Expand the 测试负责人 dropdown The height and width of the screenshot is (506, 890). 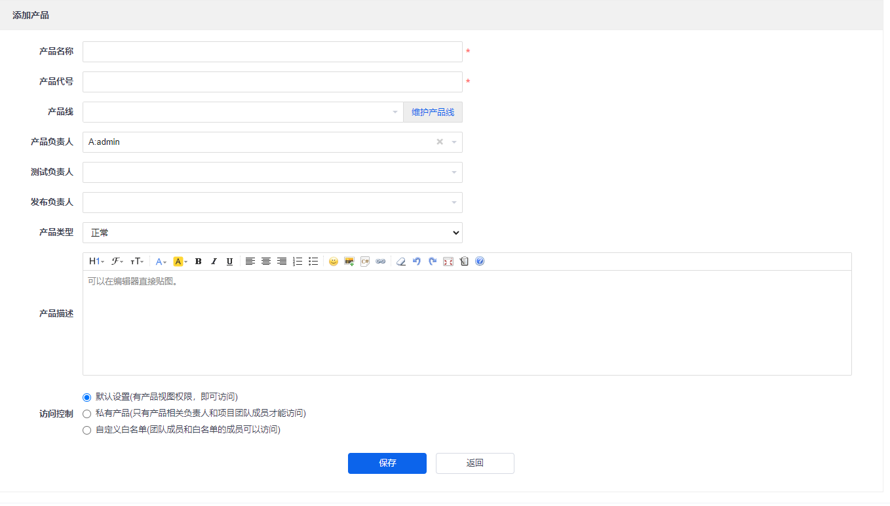(x=272, y=172)
